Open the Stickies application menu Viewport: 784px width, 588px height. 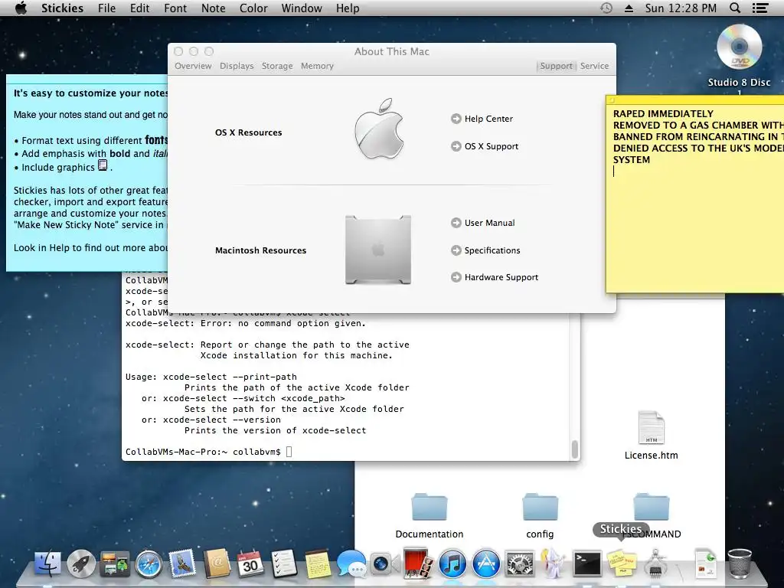[x=62, y=8]
